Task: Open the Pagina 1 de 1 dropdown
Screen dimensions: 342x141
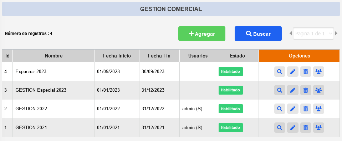Action: click(313, 34)
